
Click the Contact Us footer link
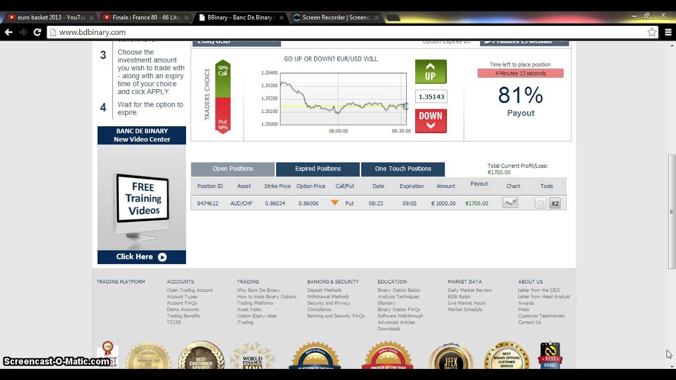(529, 322)
